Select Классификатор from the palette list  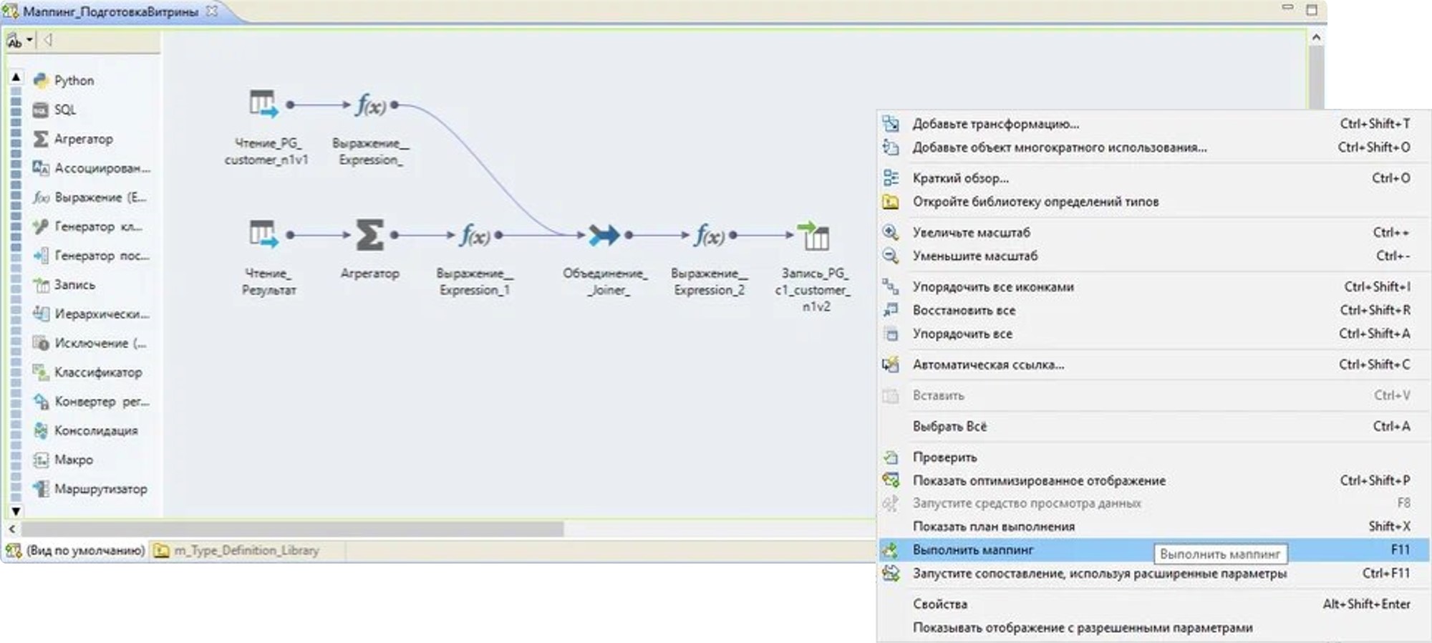(98, 372)
